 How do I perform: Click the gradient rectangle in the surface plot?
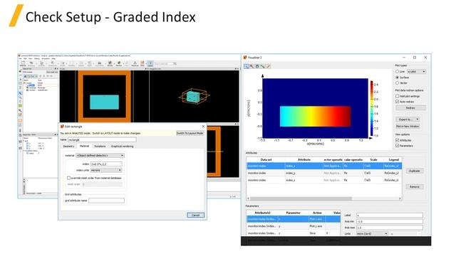click(x=315, y=116)
